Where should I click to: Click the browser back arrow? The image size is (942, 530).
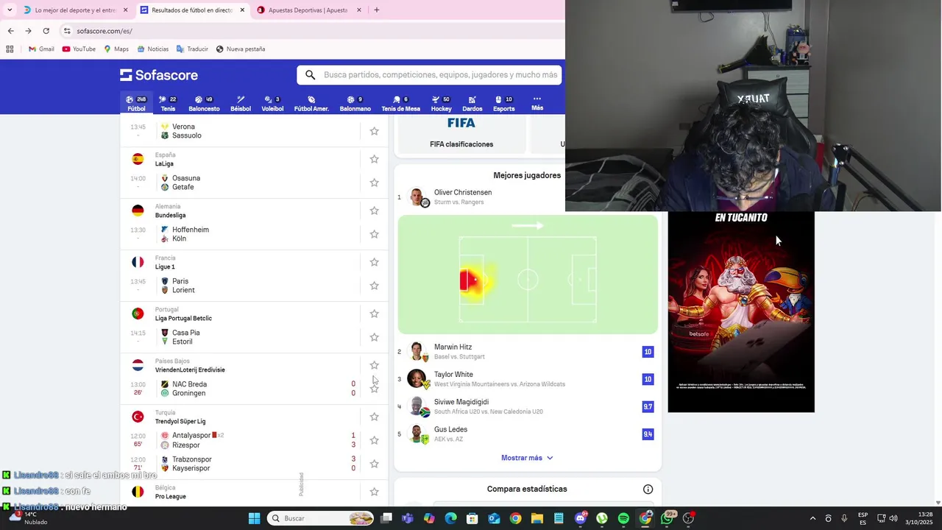(x=10, y=31)
